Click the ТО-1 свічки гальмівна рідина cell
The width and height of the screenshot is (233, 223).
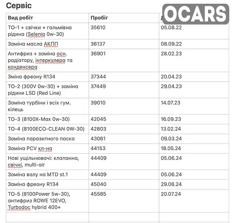click(x=47, y=31)
